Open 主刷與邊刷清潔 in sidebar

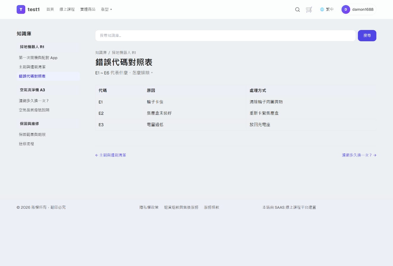pyautogui.click(x=32, y=67)
